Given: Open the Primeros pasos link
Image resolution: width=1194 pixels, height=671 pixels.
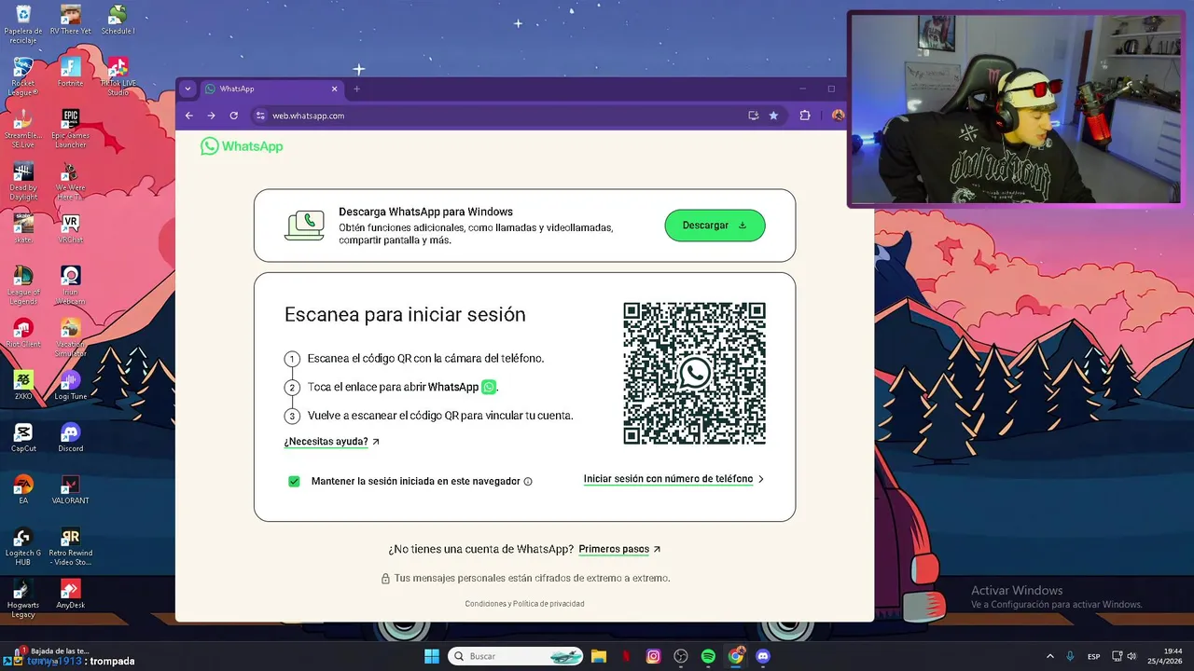Looking at the screenshot, I should click(619, 549).
